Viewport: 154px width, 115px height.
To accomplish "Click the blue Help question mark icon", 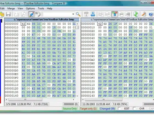I will click(x=151, y=14).
